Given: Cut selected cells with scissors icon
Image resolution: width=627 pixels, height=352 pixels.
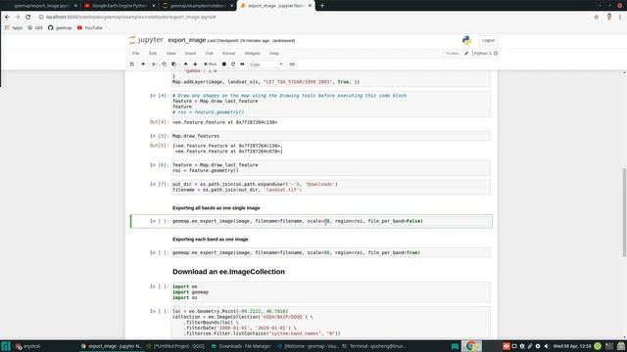Looking at the screenshot, I should pyautogui.click(x=154, y=65).
